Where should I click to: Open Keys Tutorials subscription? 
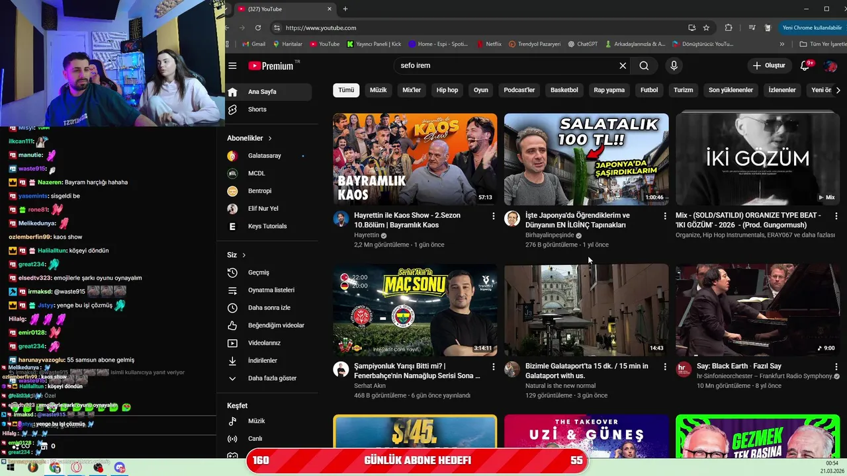click(267, 226)
